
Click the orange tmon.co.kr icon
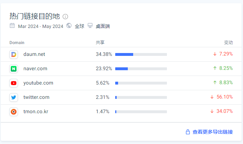click(14, 112)
